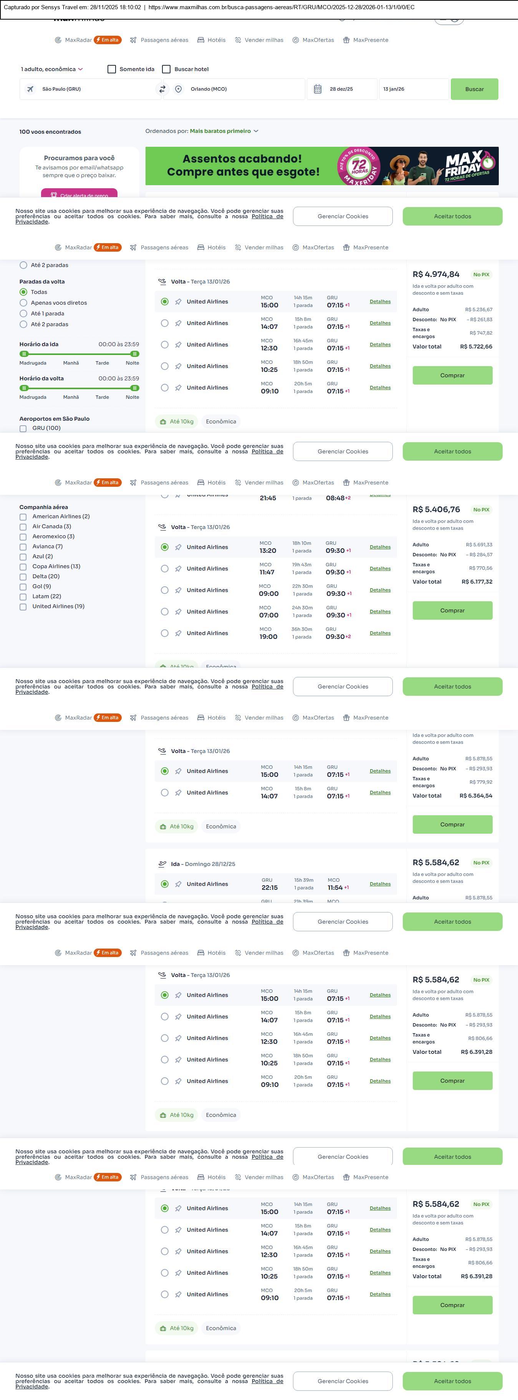Click right handle of Horário da ida slider

tap(135, 354)
